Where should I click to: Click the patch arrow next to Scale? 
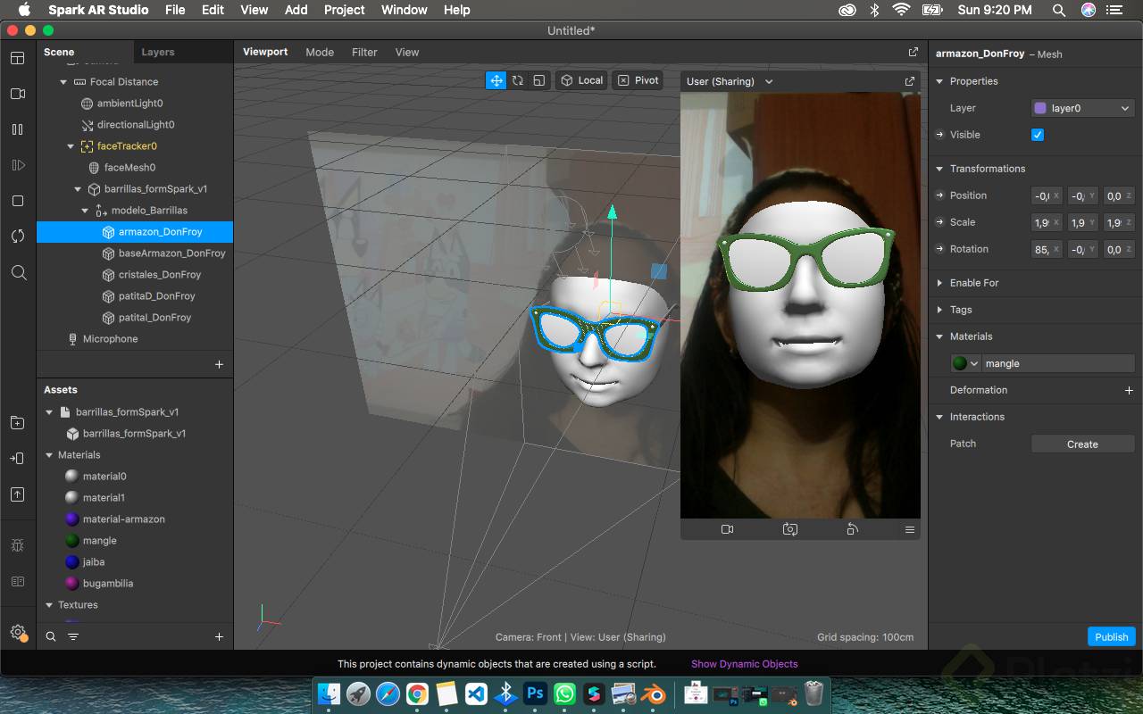point(939,222)
